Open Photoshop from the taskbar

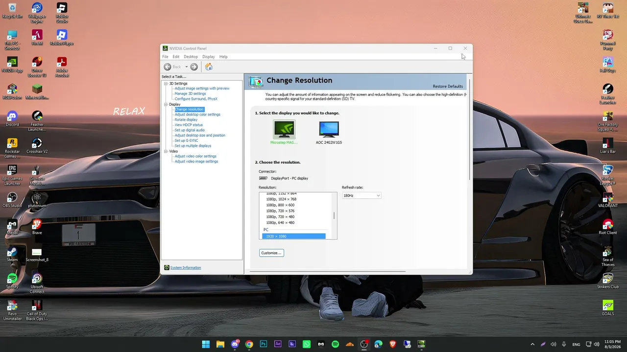tap(264, 344)
